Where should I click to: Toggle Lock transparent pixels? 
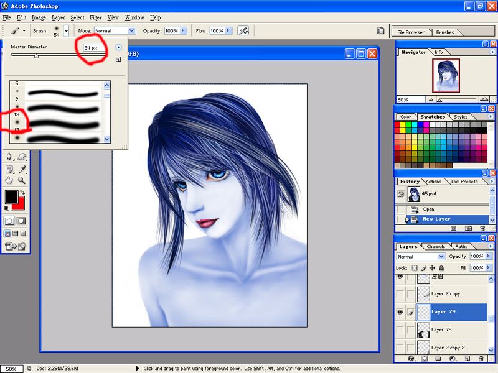pos(415,268)
